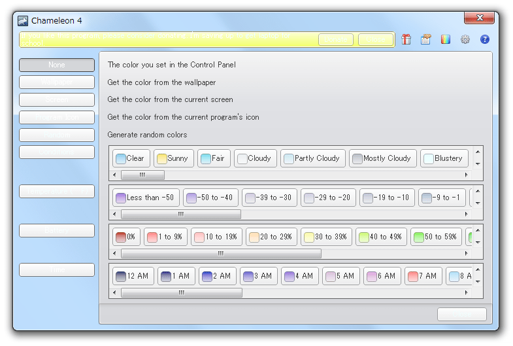Select the Battery mode button
This screenshot has width=513, height=346.
click(x=57, y=230)
